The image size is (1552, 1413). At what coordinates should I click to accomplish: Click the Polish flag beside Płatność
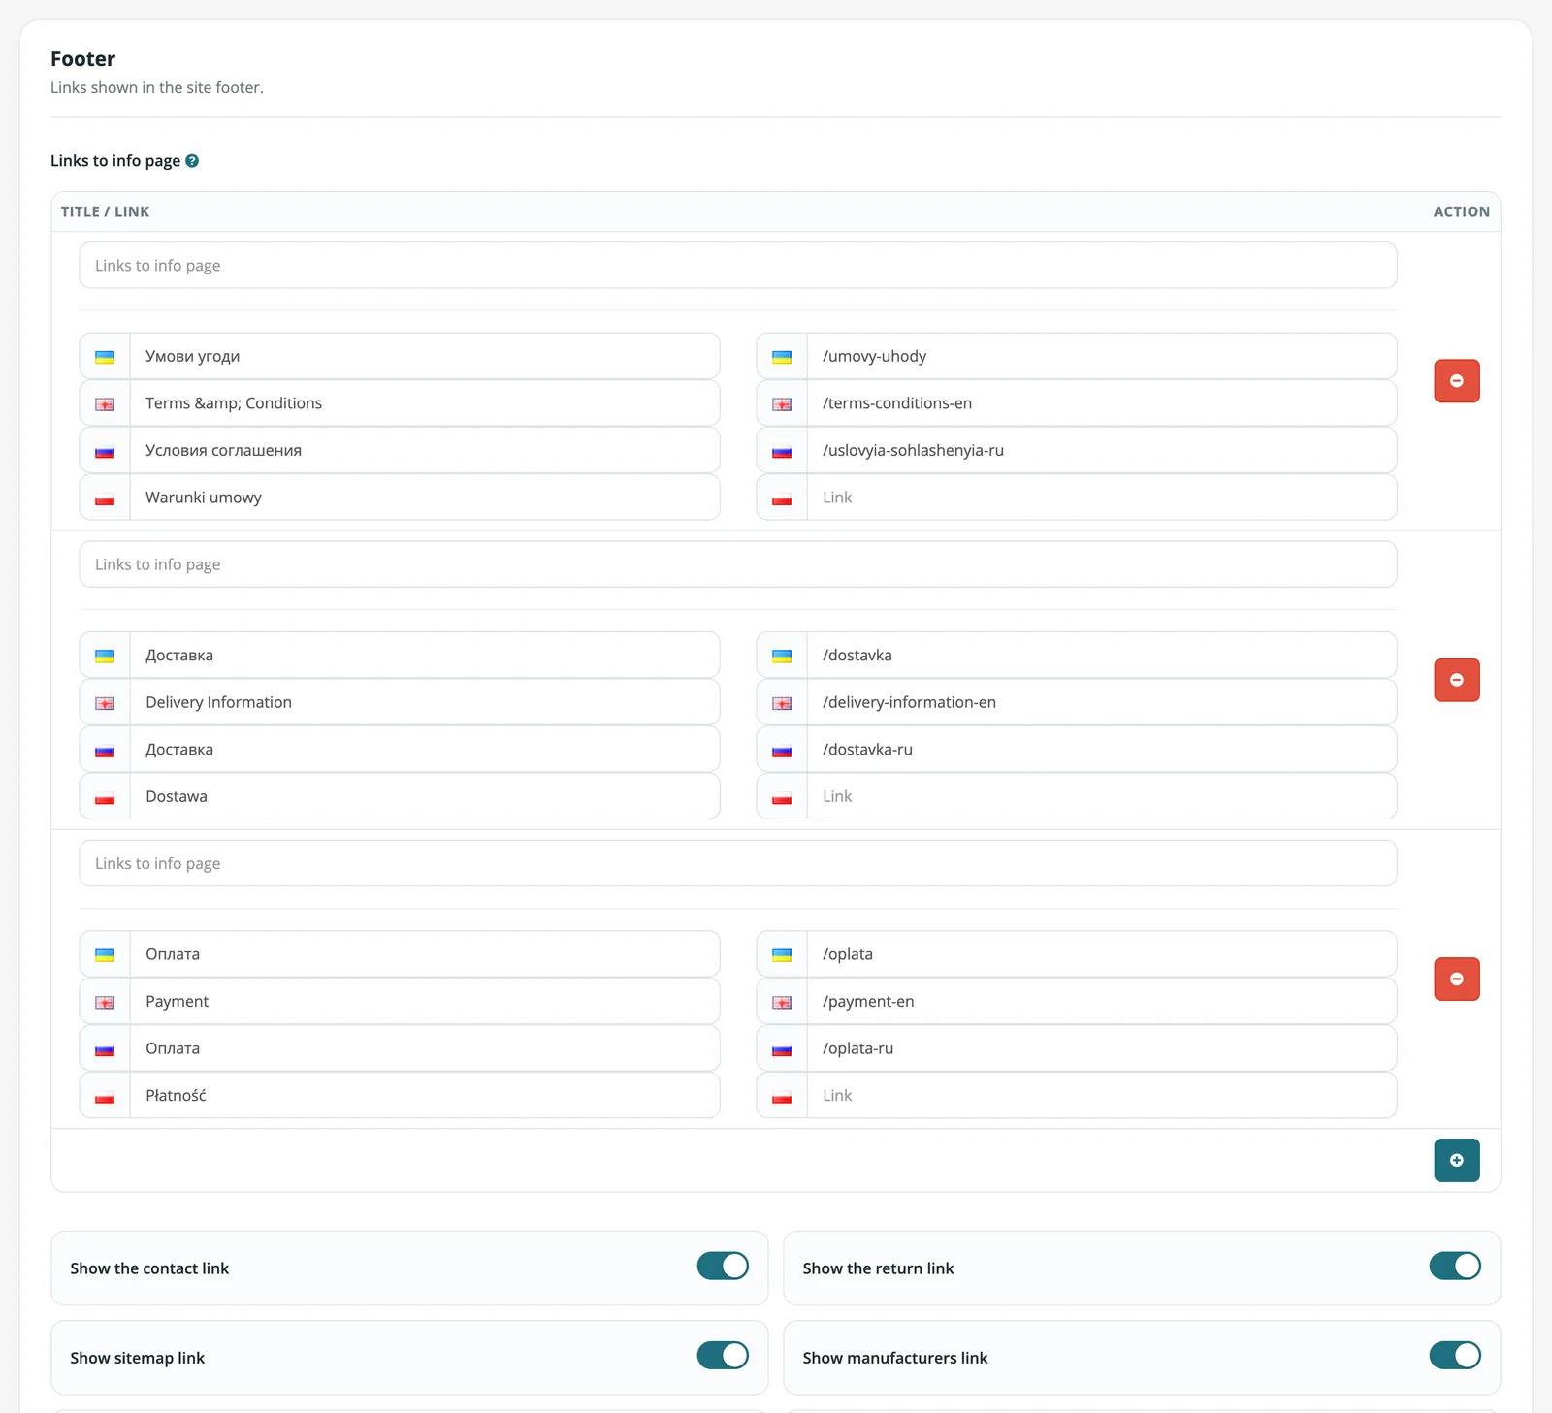coord(105,1096)
